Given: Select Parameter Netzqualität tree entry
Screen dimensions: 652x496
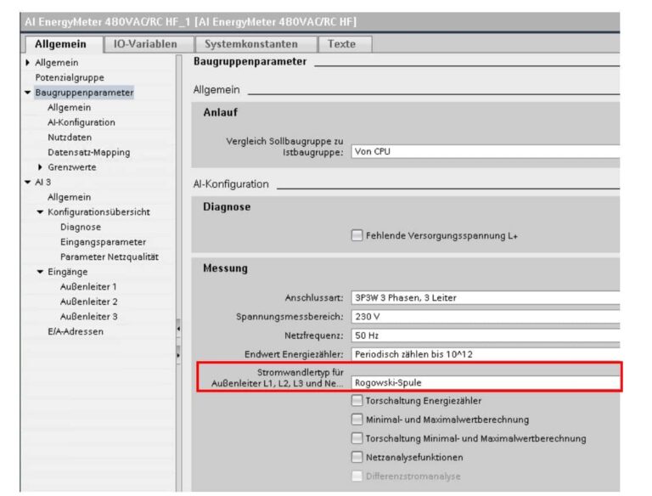Looking at the screenshot, I should click(x=109, y=256).
